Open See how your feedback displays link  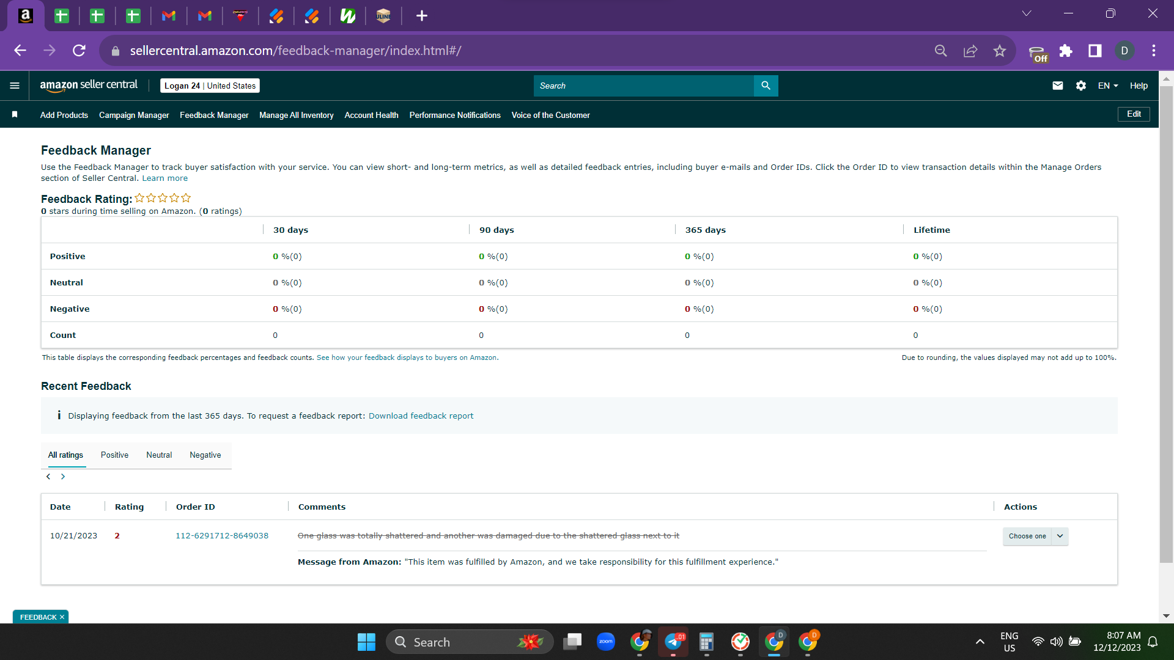[x=407, y=358]
